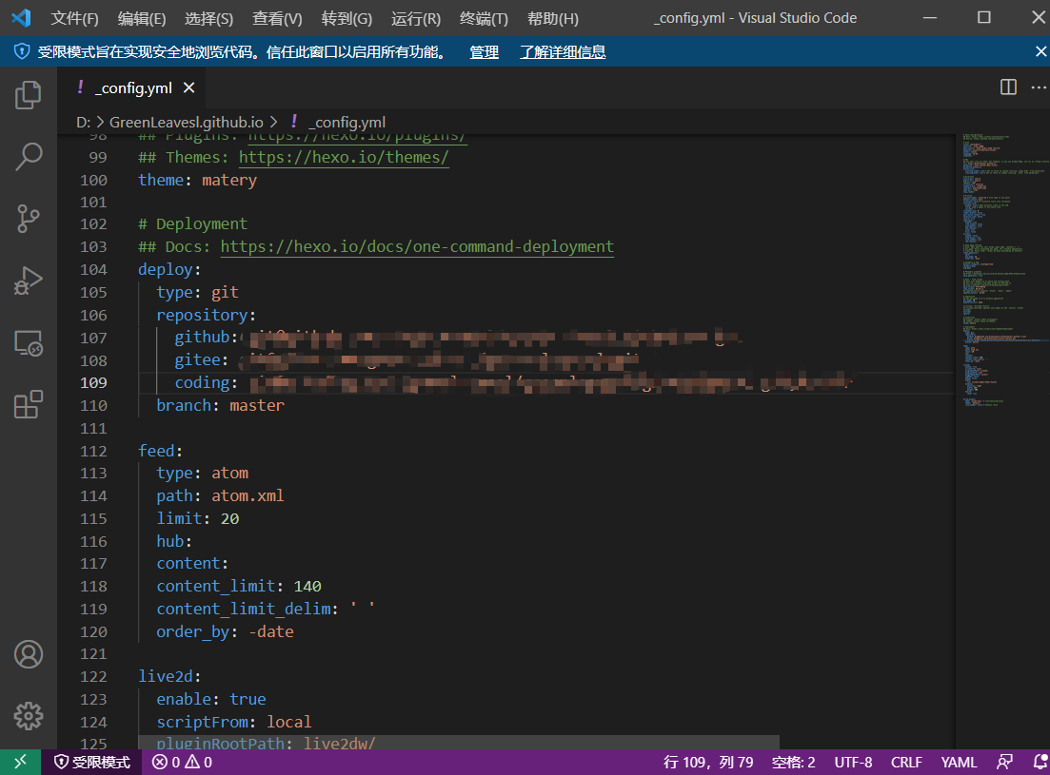This screenshot has width=1050, height=775.
Task: Click D: in the breadcrumb
Action: (83, 123)
